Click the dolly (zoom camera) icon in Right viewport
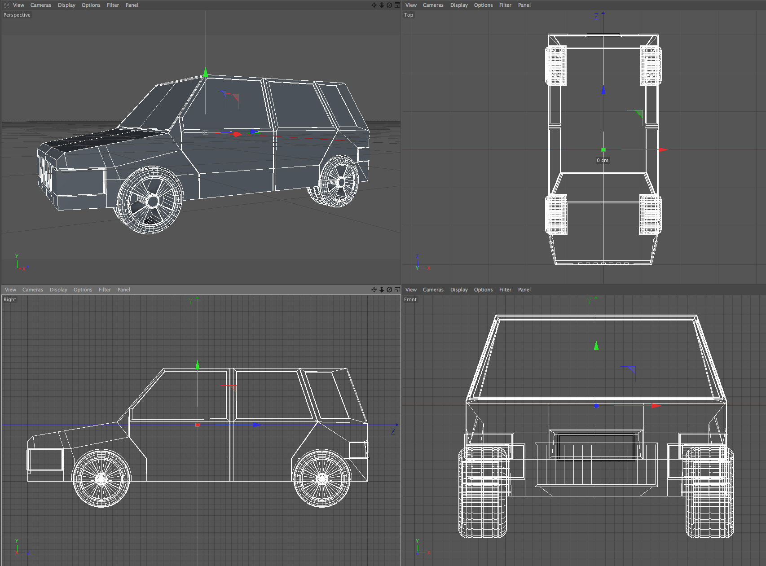Viewport: 766px width, 566px height. [x=382, y=290]
